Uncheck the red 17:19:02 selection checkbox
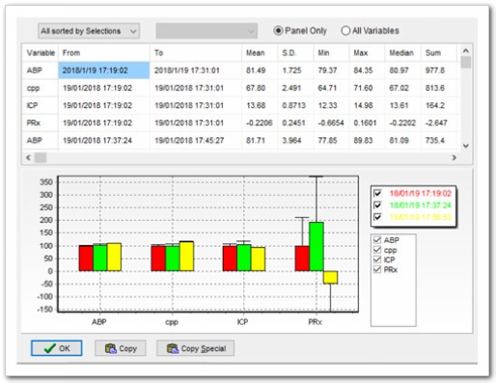 [377, 193]
